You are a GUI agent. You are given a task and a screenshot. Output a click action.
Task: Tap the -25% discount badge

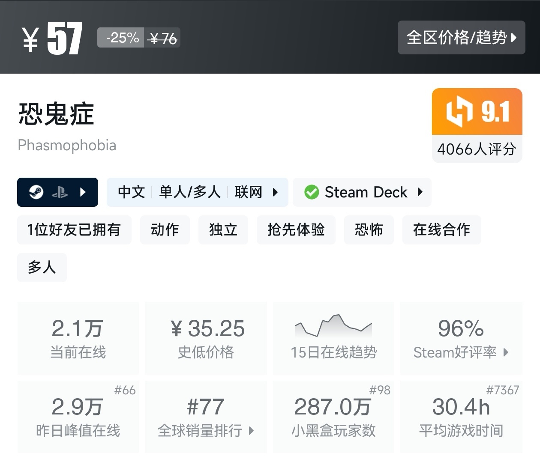coord(121,38)
